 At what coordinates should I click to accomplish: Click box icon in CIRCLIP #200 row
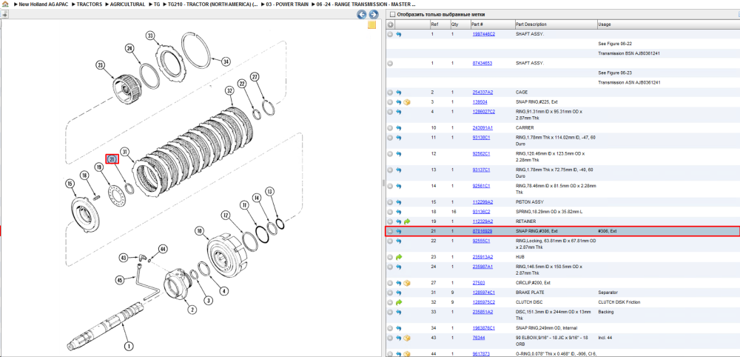(406, 283)
